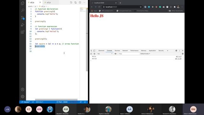This screenshot has height=115, width=204.
Task: Click the highlighted square(4); code line
Action: pos(40,46)
